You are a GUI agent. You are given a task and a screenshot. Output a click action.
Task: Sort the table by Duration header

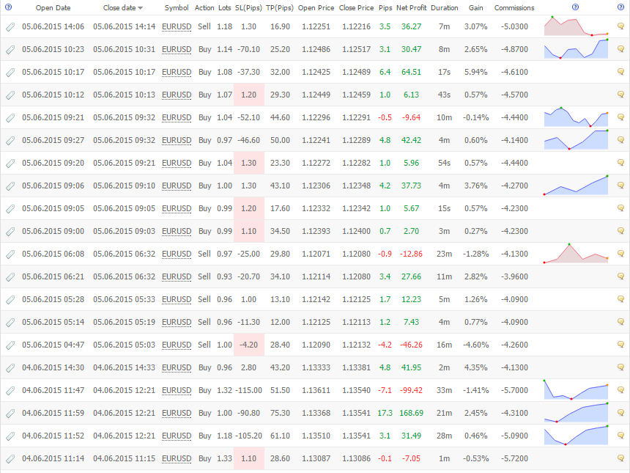[445, 7]
